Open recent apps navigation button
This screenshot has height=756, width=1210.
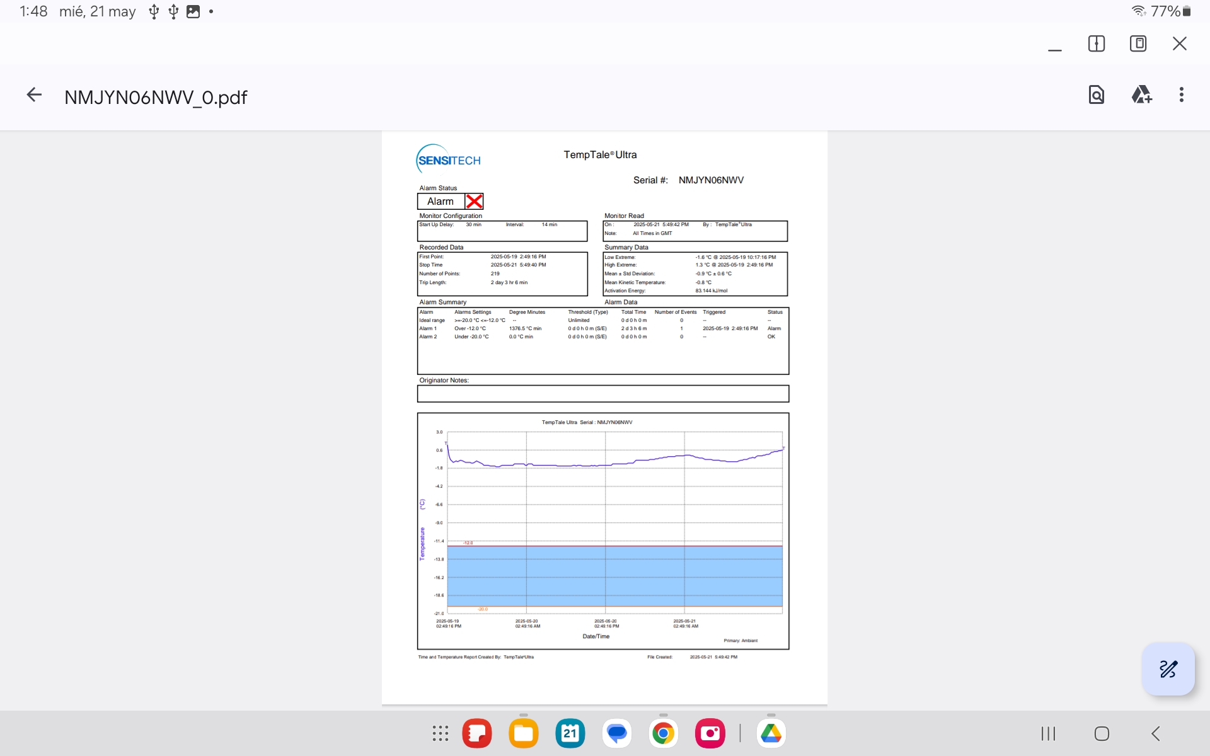pos(1048,733)
